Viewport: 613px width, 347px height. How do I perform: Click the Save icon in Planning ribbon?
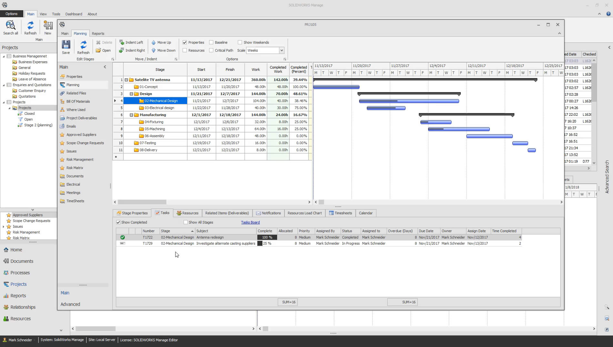(66, 45)
